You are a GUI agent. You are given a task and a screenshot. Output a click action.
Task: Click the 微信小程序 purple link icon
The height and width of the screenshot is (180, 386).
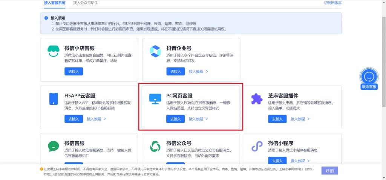[x=257, y=146]
